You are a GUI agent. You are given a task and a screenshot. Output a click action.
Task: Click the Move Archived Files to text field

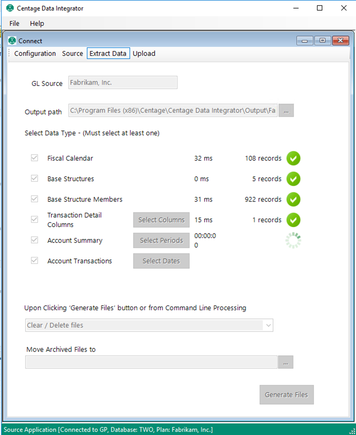click(152, 362)
